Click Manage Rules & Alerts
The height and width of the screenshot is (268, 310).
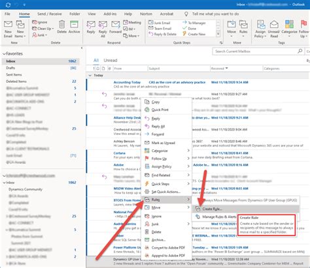pos(219,216)
